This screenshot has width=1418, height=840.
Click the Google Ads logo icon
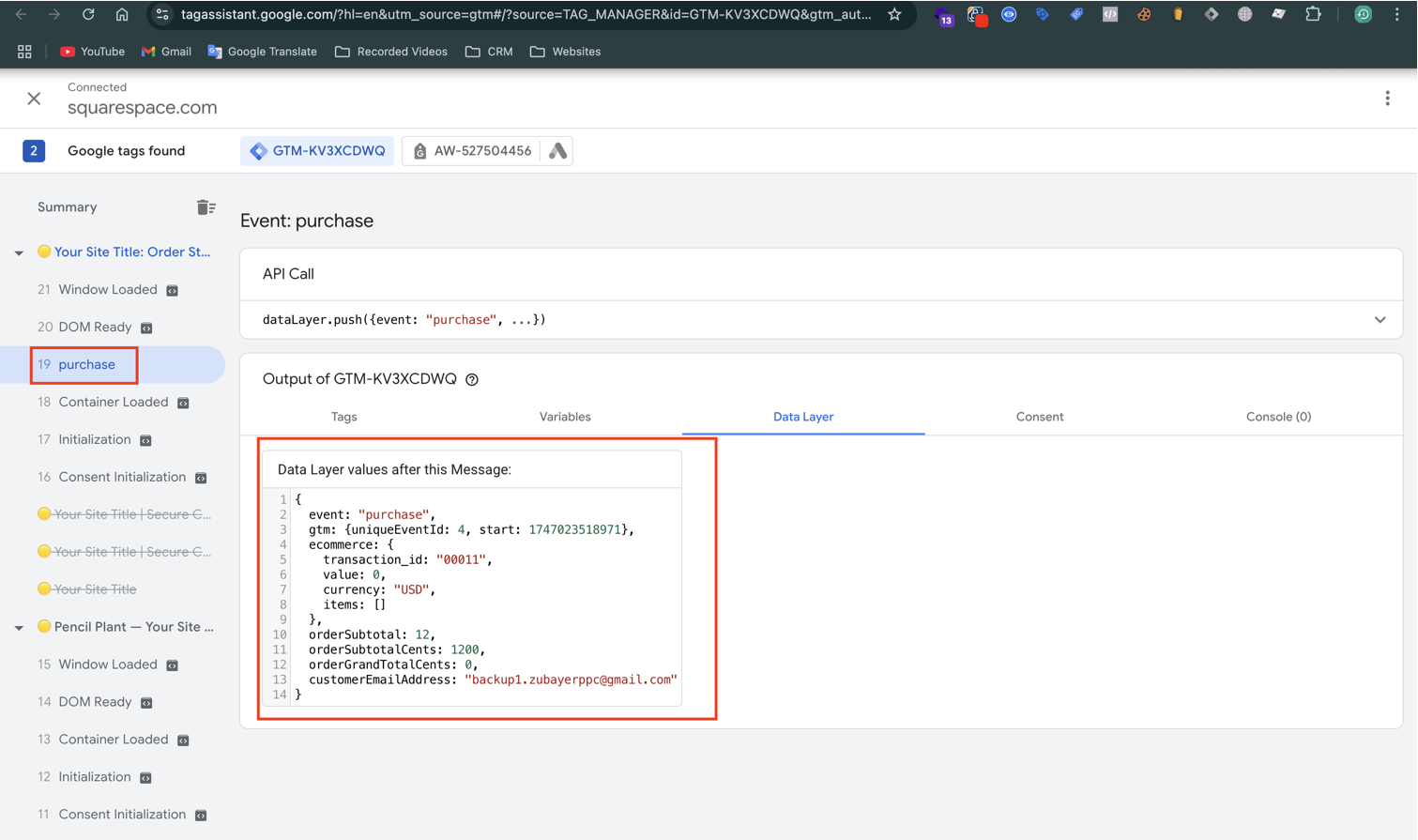click(557, 151)
